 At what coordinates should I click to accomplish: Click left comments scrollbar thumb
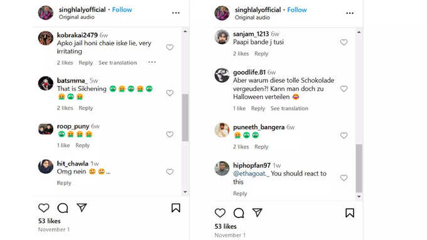tap(185, 117)
